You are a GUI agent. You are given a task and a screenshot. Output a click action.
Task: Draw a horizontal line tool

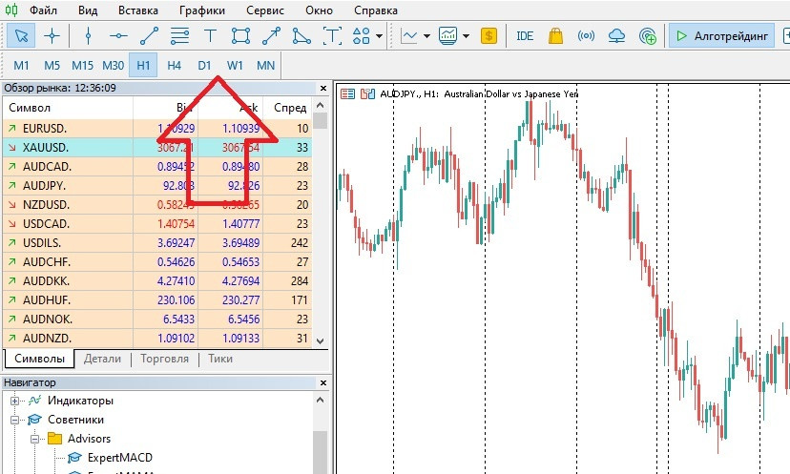pos(118,35)
